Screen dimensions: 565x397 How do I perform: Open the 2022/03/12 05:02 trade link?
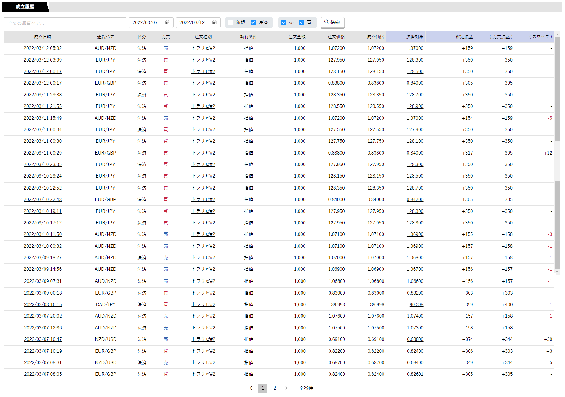tap(43, 48)
